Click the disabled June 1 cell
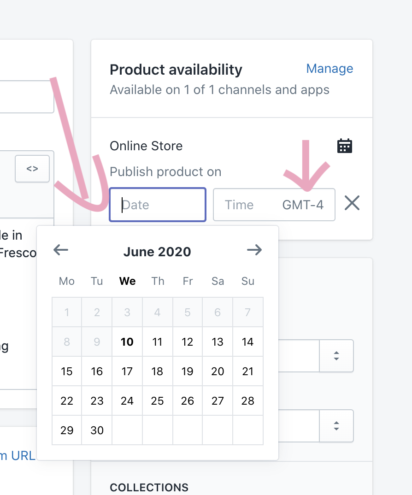The image size is (412, 495). coord(67,312)
